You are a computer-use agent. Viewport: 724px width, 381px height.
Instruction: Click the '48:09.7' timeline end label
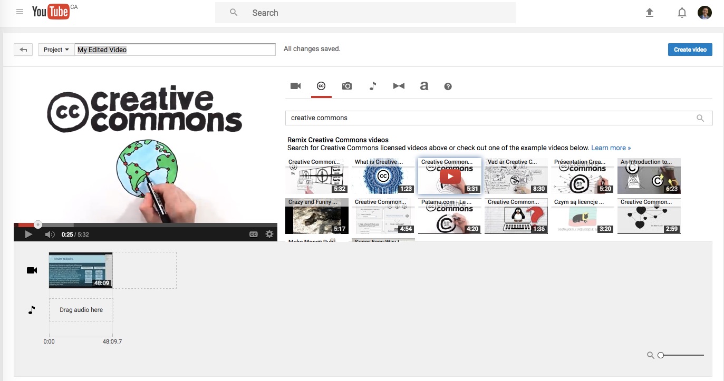pyautogui.click(x=112, y=341)
